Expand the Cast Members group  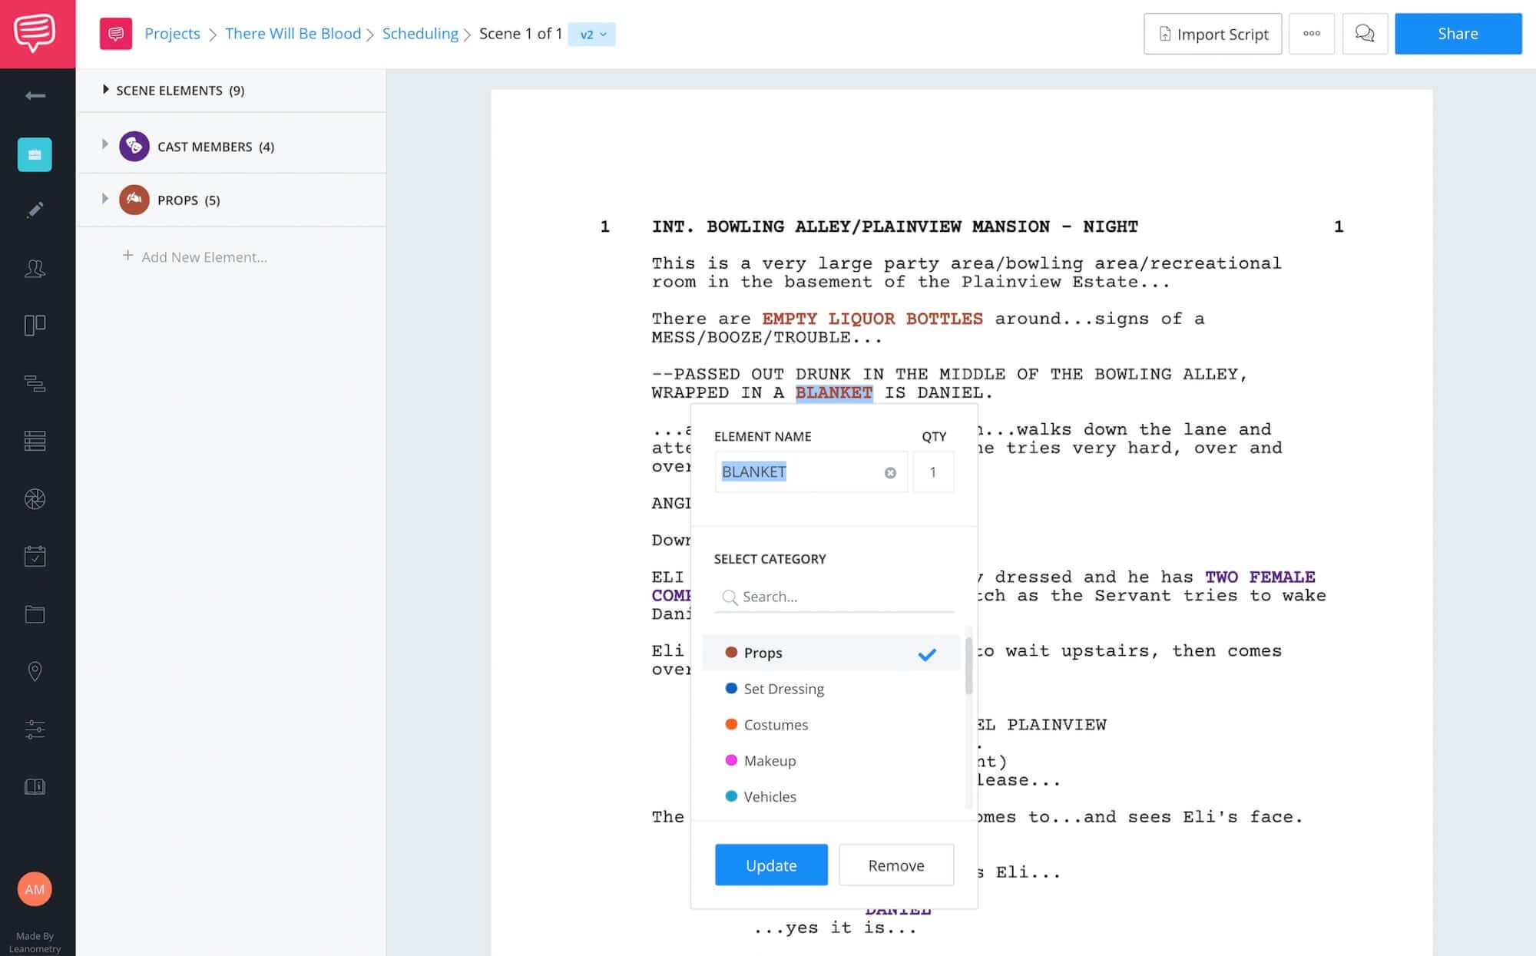tap(105, 144)
